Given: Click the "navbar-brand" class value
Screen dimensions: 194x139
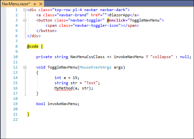Looking at the screenshot, I should [x=73, y=15].
